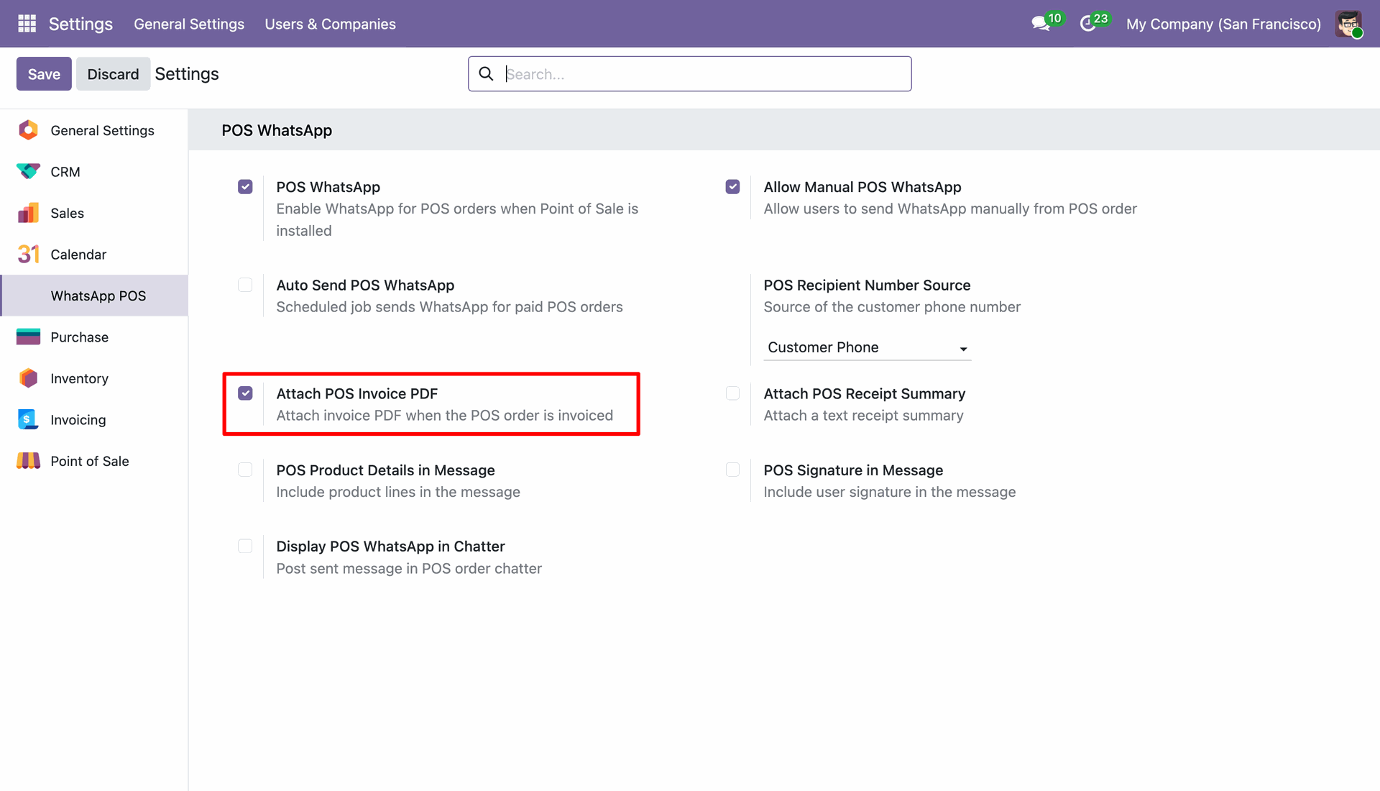This screenshot has width=1380, height=791.
Task: Go to the Purchase settings section
Action: (x=94, y=337)
